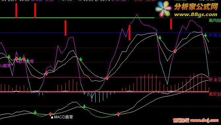Viewport: 221px width, 125px height.
Task: Select the green down arrow near the 风险区 label
Action: pyautogui.click(x=205, y=35)
